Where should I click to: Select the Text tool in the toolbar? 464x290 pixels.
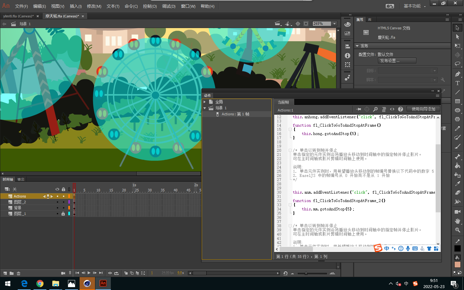[x=457, y=83]
